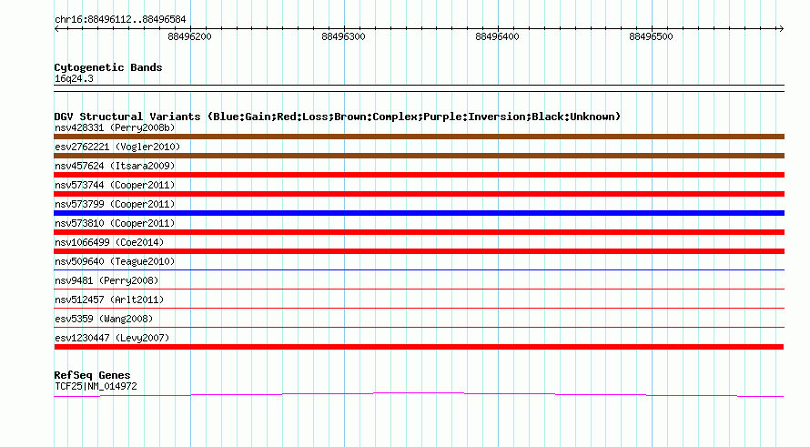Image resolution: width=810 pixels, height=447 pixels.
Task: Click the nsv457624 (Itsara2009) label
Action: (x=115, y=166)
